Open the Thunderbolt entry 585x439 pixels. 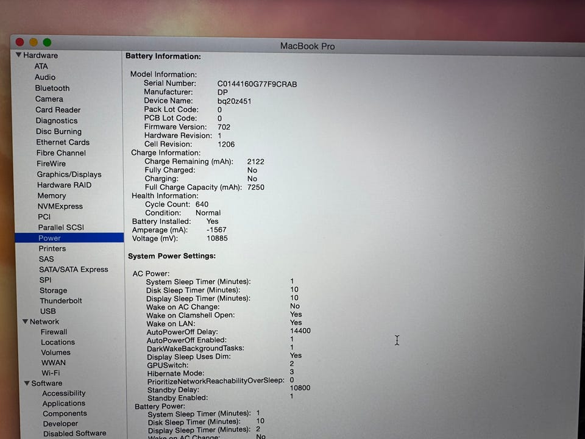pos(61,301)
